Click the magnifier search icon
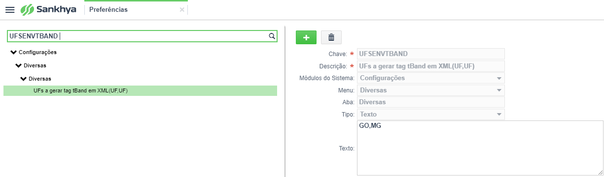This screenshot has width=604, height=177. [x=272, y=36]
